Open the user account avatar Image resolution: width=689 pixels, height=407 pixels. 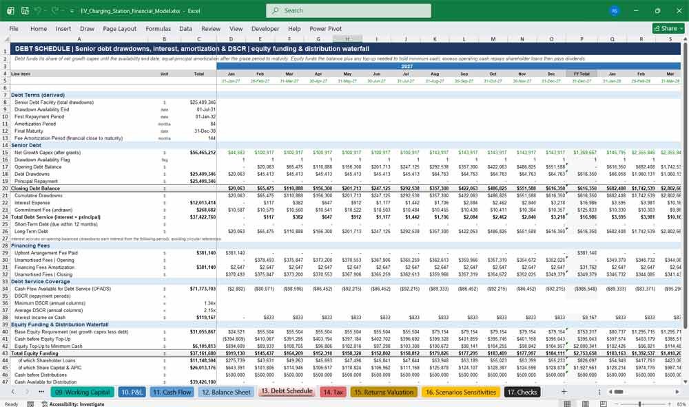615,10
